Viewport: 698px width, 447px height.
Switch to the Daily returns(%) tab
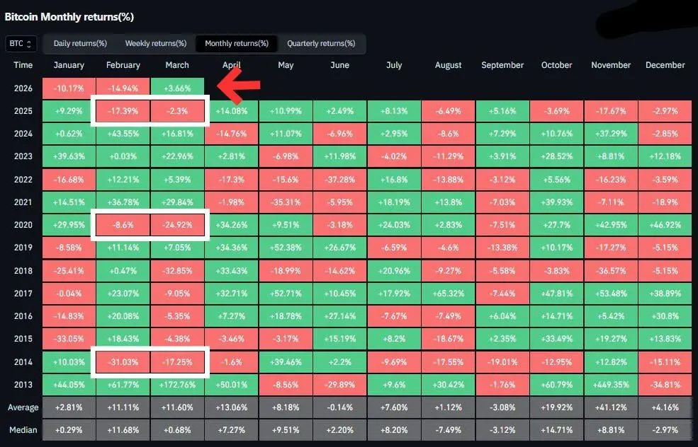pyautogui.click(x=80, y=44)
